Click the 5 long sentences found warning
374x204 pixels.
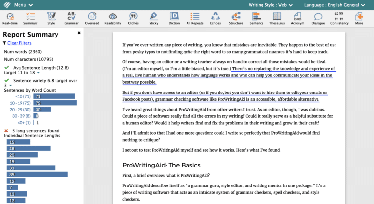pos(36,131)
